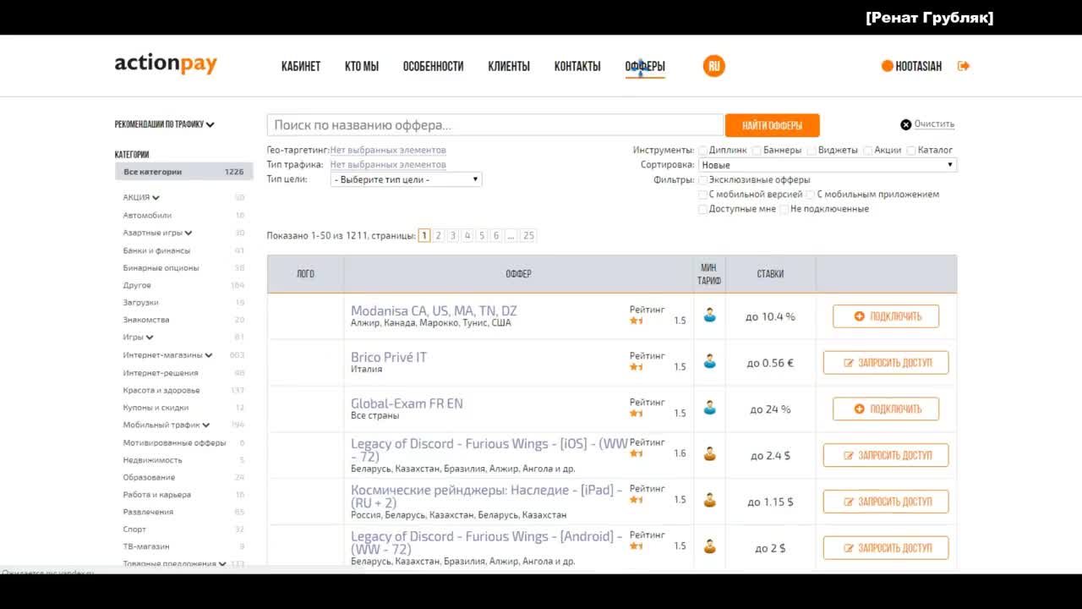Click min-tariff user icon for Brico Privé IT
Viewport: 1082px width, 609px height.
click(709, 362)
